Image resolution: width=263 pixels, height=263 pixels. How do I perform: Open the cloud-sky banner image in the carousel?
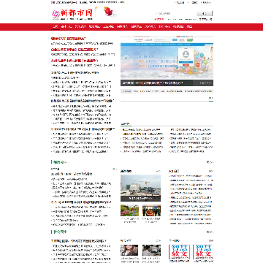click(x=167, y=58)
